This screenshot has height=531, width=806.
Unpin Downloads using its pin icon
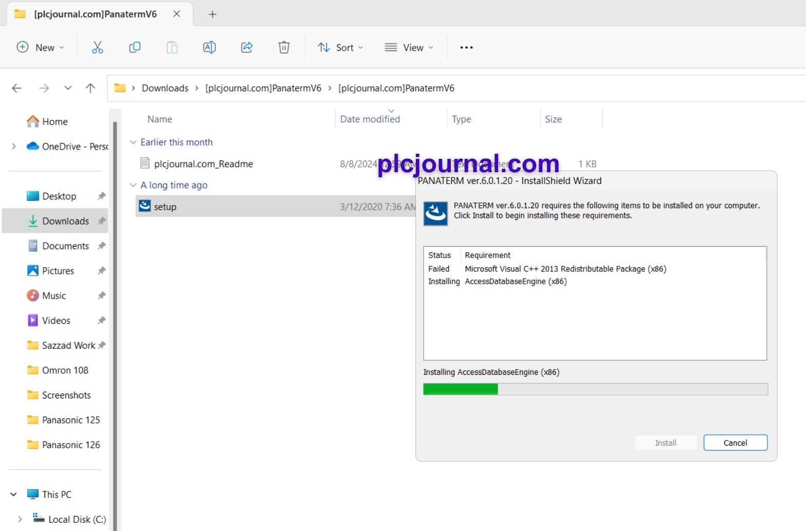(x=101, y=221)
